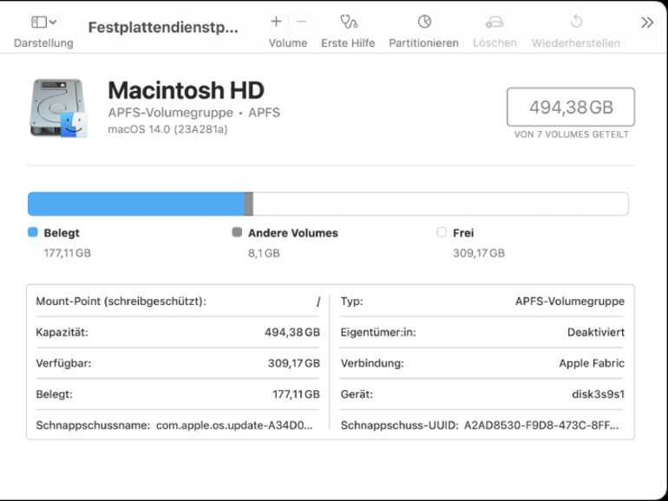Click the white Frei legend swatch
Screen dimensions: 668x501
pyautogui.click(x=442, y=232)
